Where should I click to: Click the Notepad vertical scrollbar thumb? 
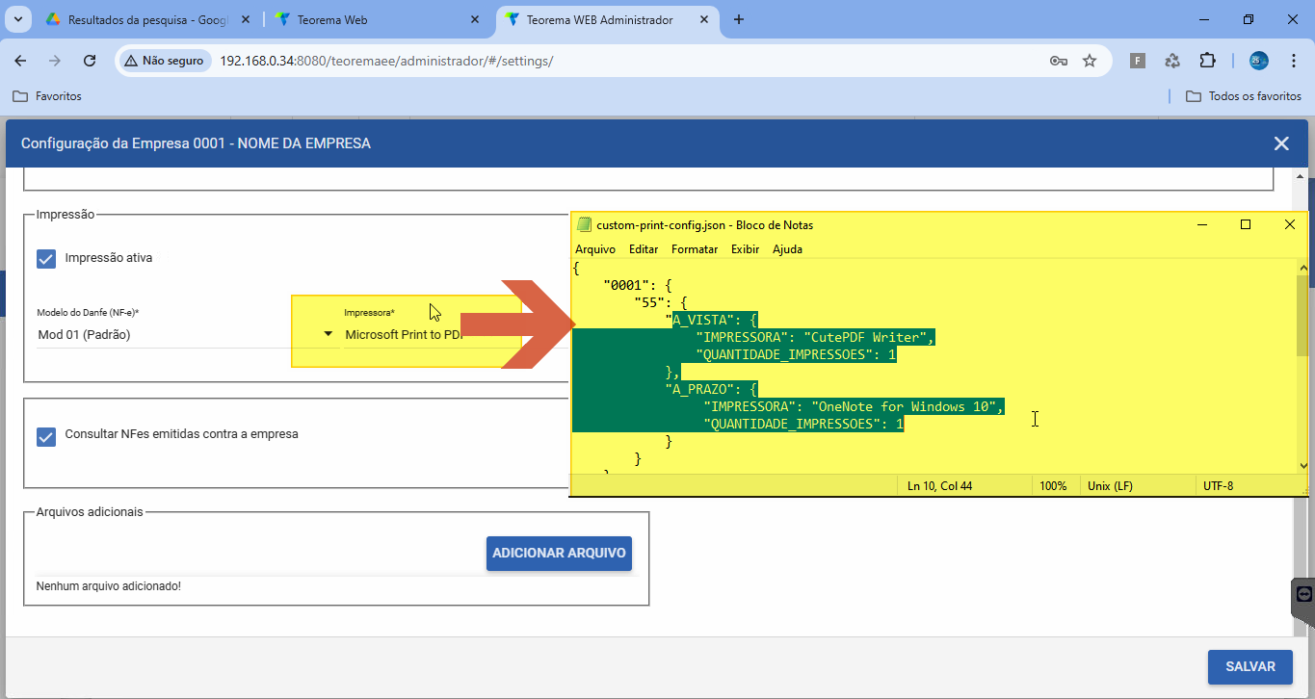(x=1302, y=315)
